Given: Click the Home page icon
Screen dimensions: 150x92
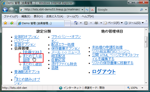Looking at the screenshot, I should [x=76, y=23].
